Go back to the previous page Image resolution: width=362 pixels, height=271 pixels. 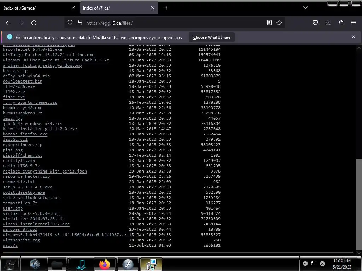pyautogui.click(x=8, y=23)
